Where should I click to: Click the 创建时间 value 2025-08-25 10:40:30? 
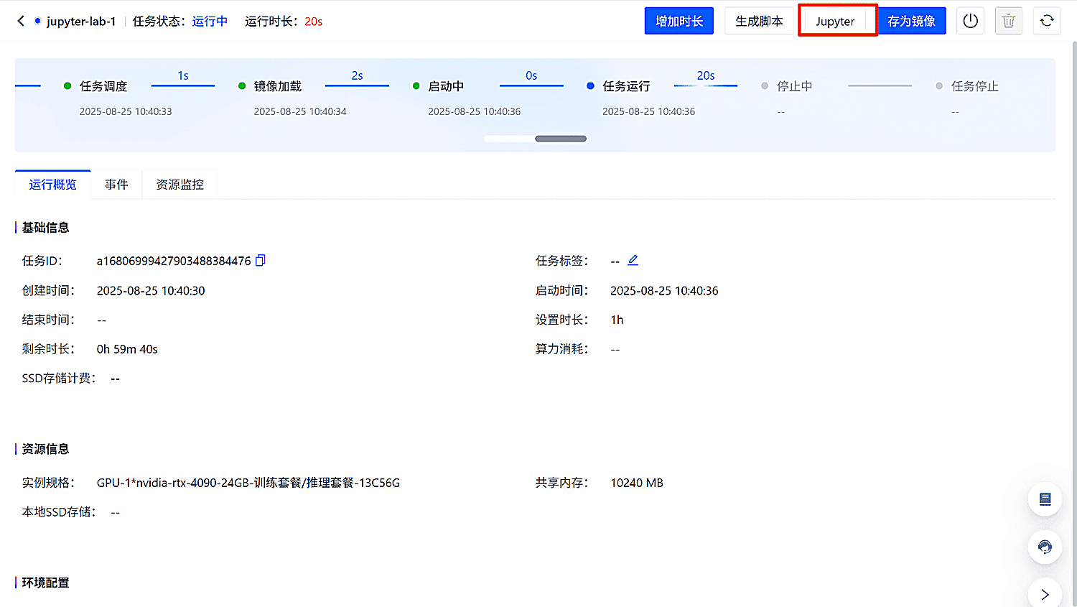[x=151, y=291]
